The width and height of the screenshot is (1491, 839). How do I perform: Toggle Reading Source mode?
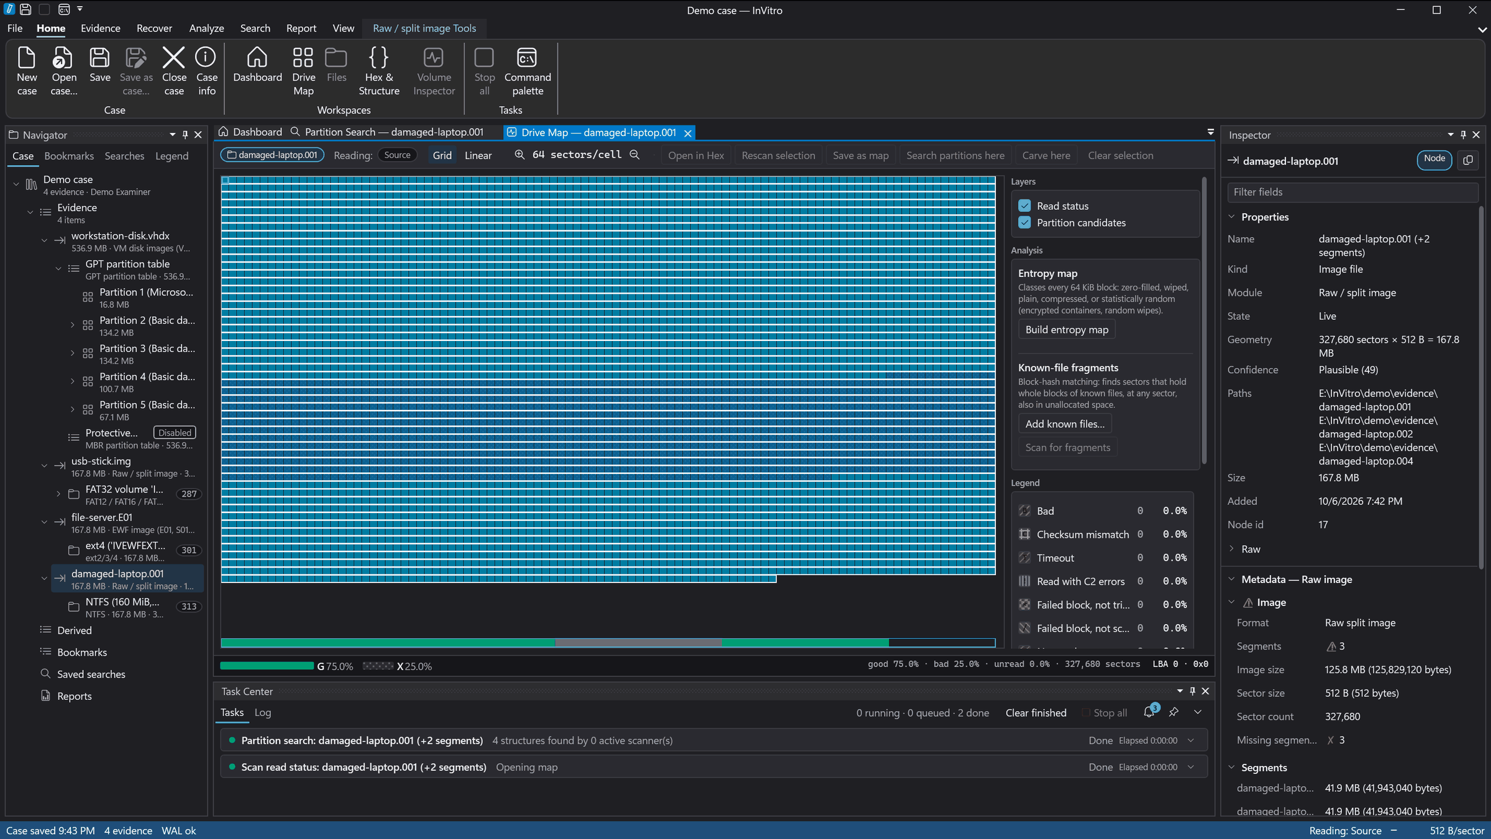point(397,155)
